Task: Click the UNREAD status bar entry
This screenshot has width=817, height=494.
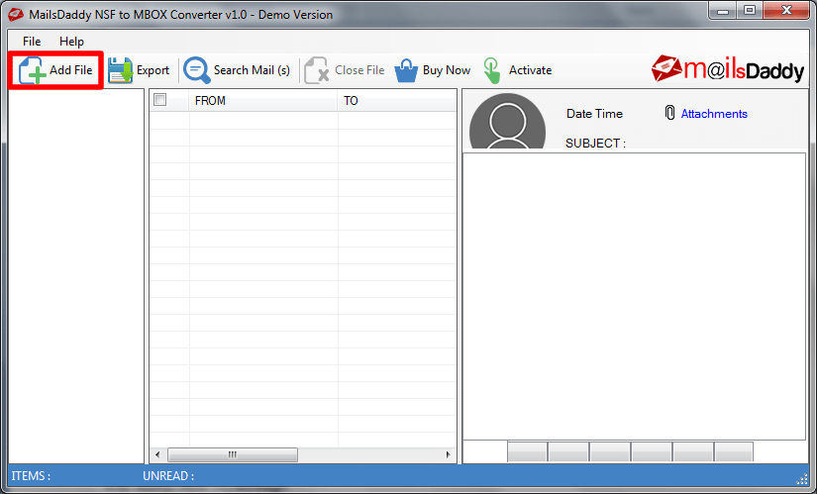Action: tap(168, 476)
